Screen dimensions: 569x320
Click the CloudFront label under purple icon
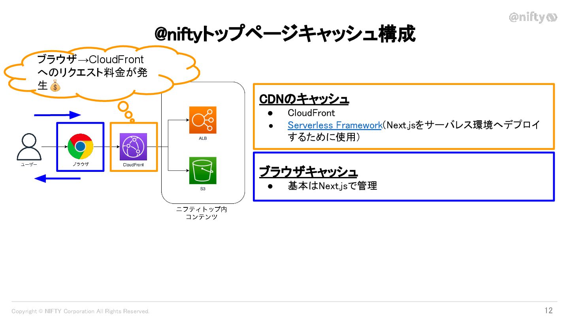(x=134, y=165)
